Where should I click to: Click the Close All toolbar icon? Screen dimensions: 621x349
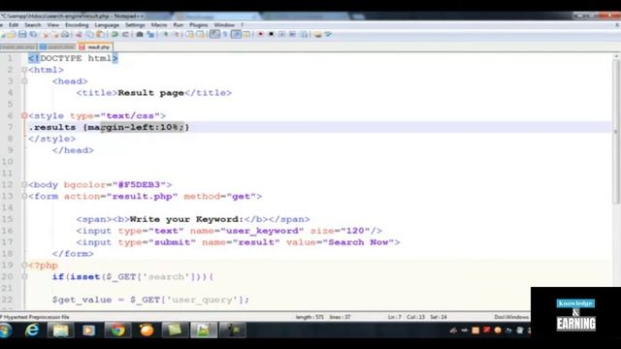coord(55,35)
